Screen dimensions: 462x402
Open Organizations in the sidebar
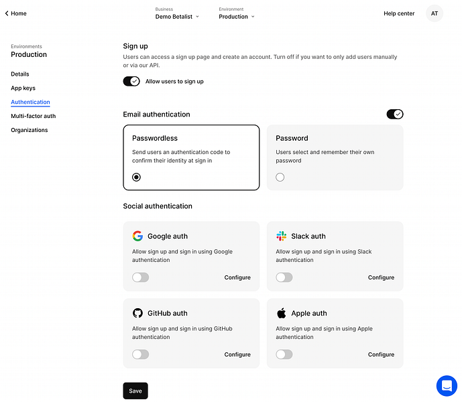pos(30,130)
